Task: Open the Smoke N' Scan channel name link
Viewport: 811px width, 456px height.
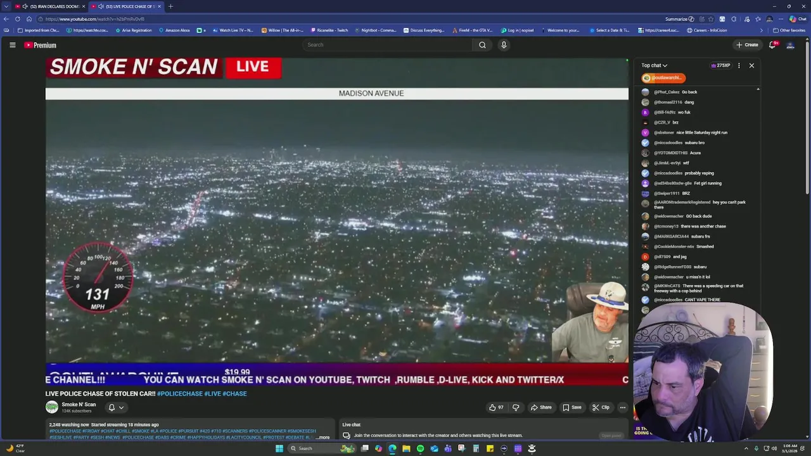Action: 79,405
